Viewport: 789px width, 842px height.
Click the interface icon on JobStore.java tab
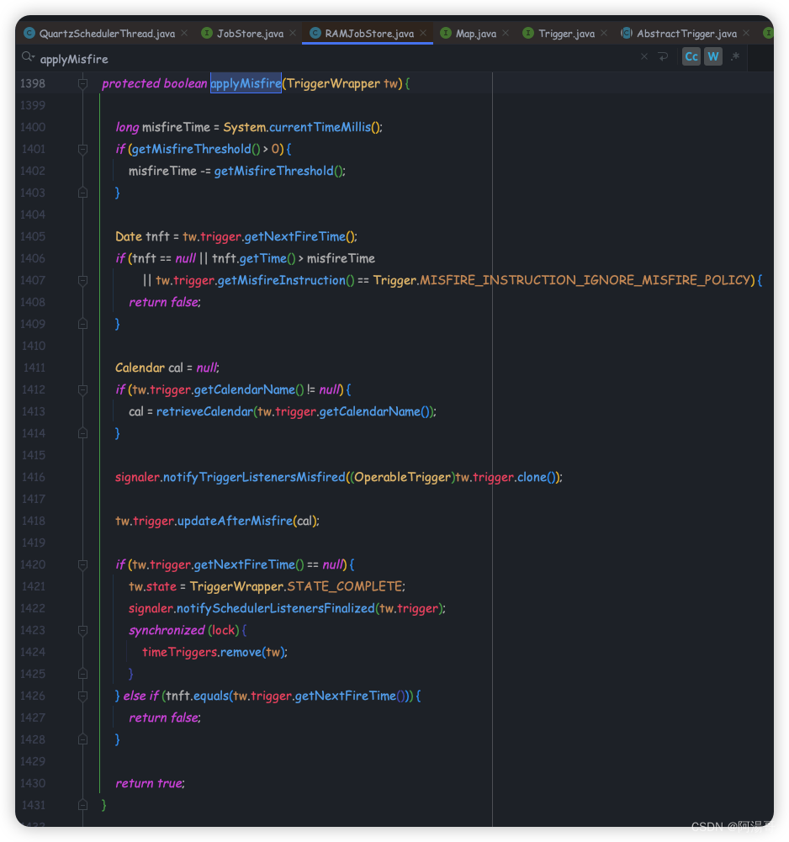coord(207,33)
